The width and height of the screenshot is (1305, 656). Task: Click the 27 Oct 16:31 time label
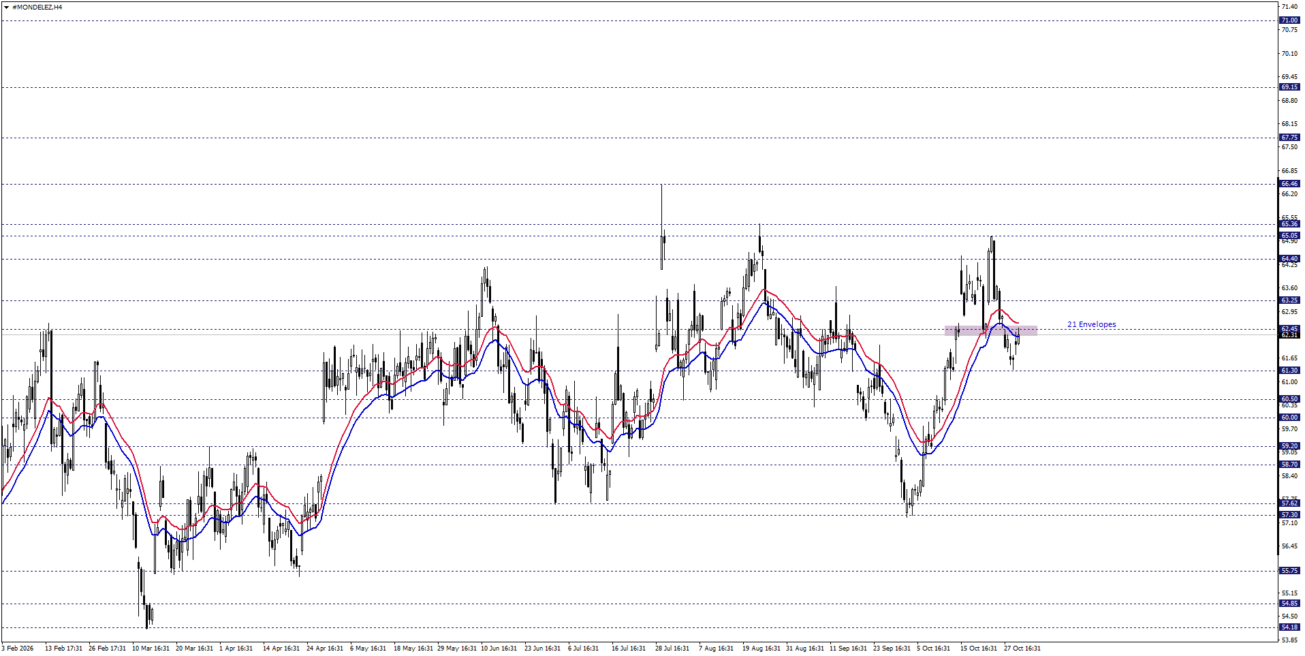tap(1022, 649)
